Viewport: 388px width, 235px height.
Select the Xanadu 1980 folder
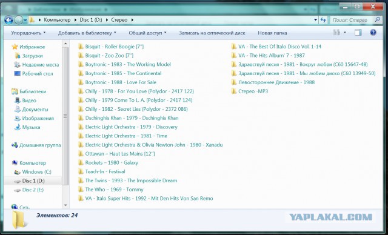(150, 145)
